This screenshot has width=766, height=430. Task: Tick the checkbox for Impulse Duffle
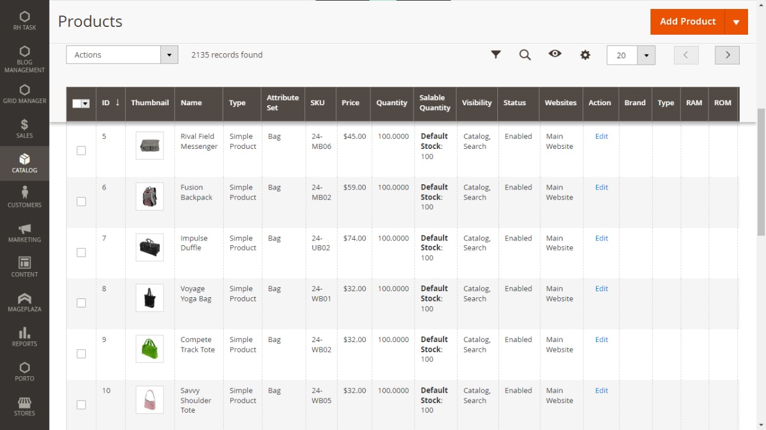81,252
